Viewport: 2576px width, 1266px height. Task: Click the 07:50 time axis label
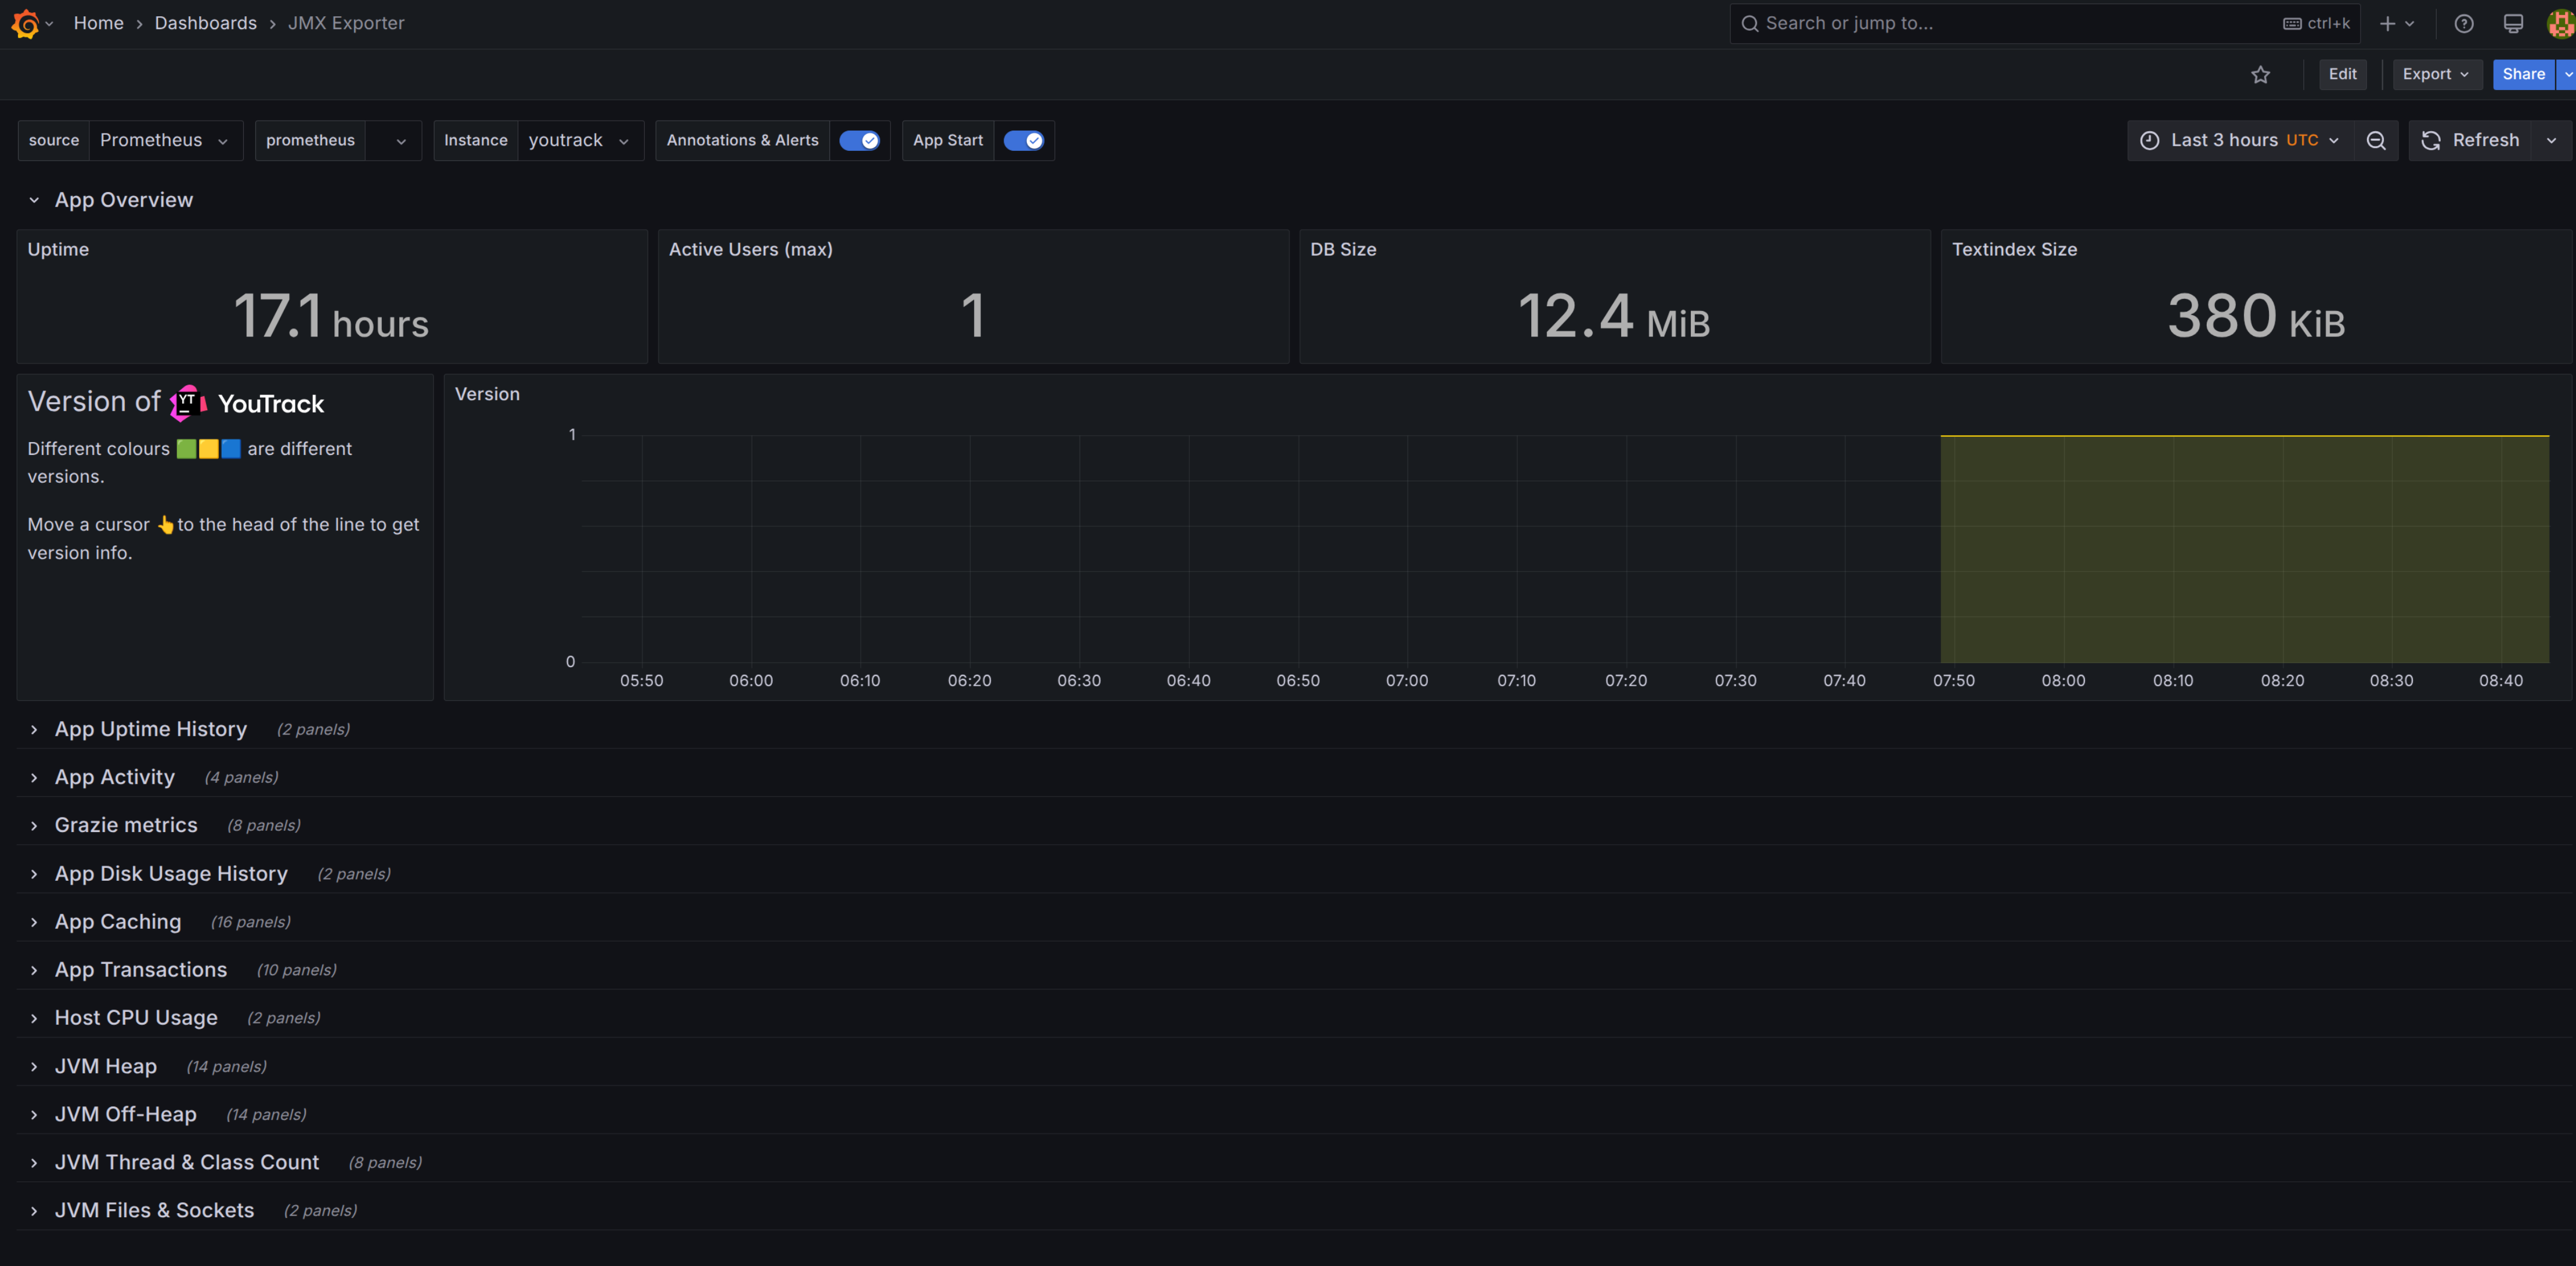pyautogui.click(x=1953, y=681)
